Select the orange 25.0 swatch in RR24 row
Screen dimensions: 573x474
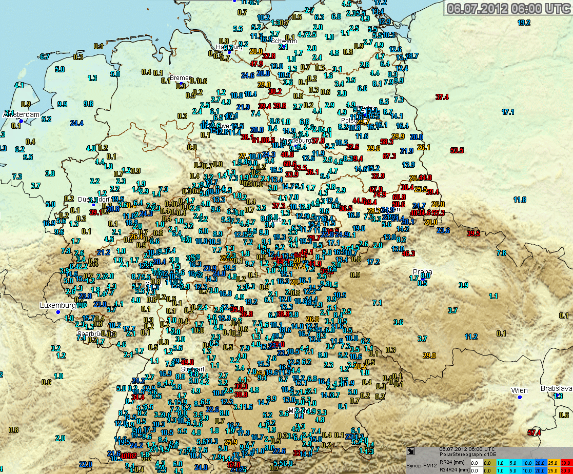coord(554,463)
